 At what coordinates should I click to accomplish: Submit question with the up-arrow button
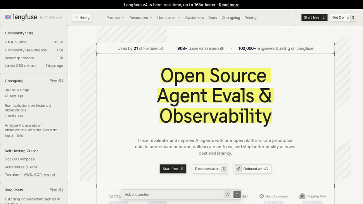(x=237, y=195)
